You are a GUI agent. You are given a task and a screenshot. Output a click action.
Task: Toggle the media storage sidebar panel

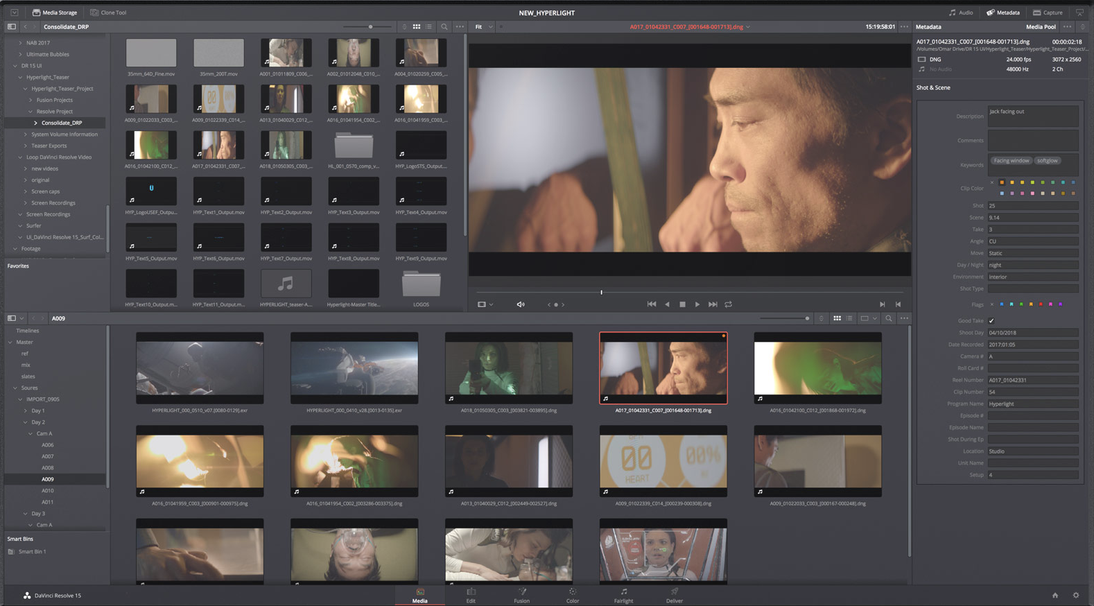pos(12,27)
